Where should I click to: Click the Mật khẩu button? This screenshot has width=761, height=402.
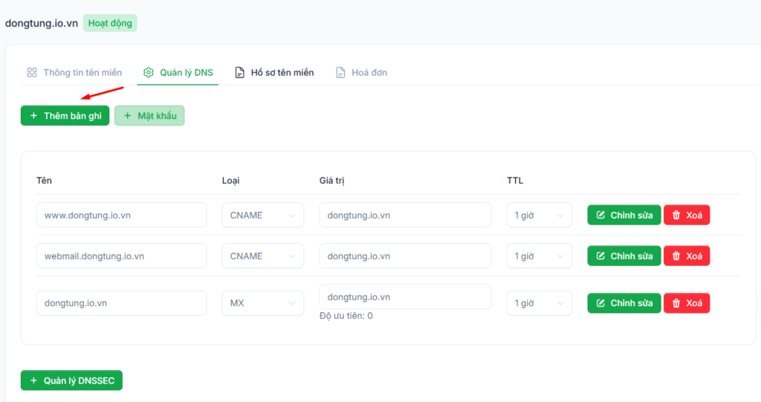coord(149,116)
